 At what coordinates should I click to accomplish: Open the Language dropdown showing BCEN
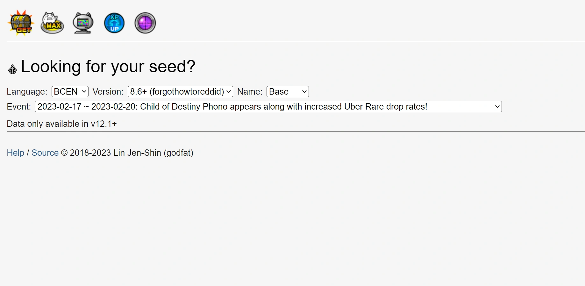point(69,91)
